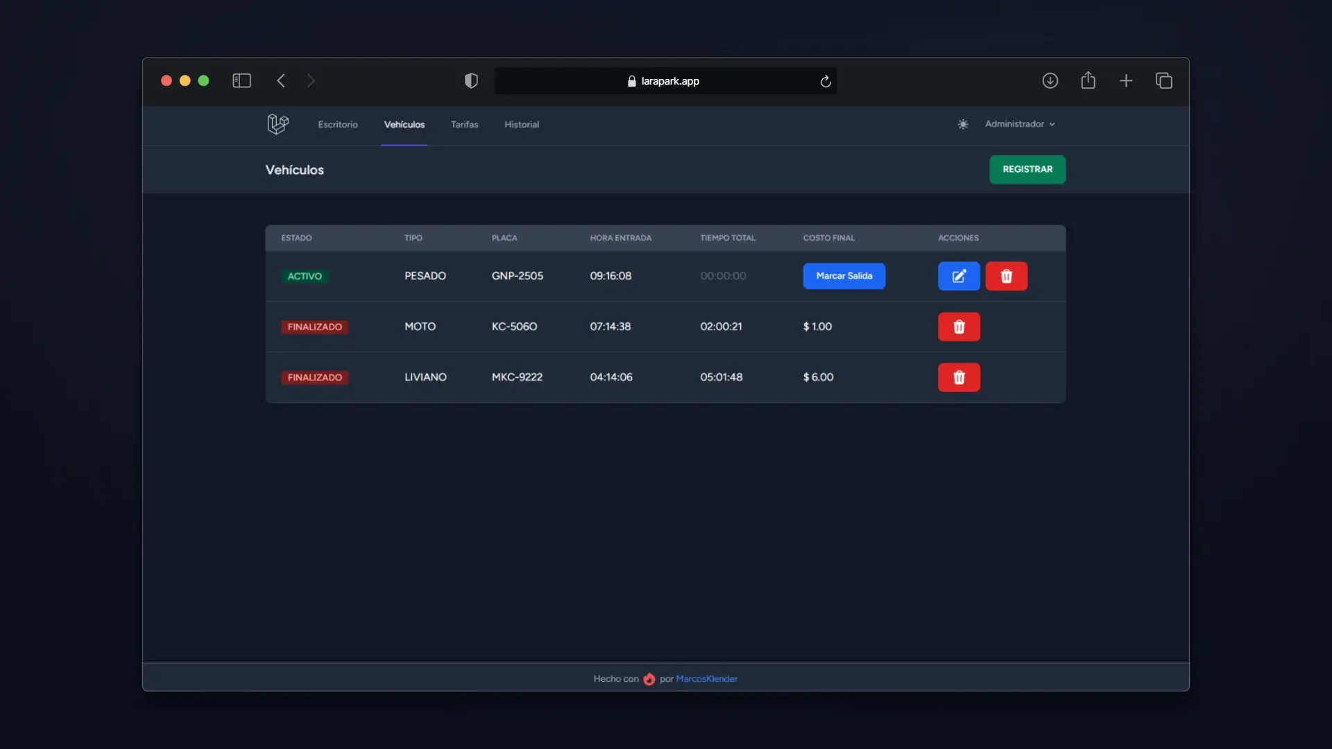Click the Larapark logo icon
The height and width of the screenshot is (749, 1332).
pos(277,124)
